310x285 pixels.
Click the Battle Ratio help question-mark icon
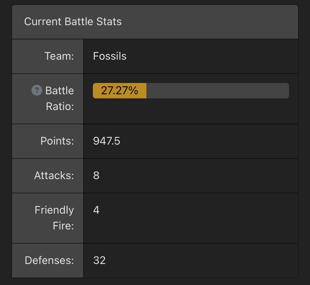coord(37,90)
